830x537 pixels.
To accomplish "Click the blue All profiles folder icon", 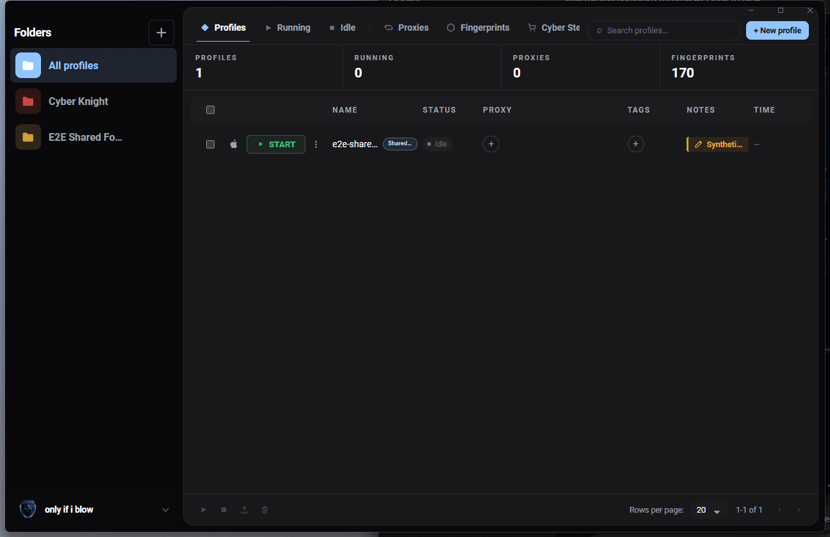I will 28,65.
